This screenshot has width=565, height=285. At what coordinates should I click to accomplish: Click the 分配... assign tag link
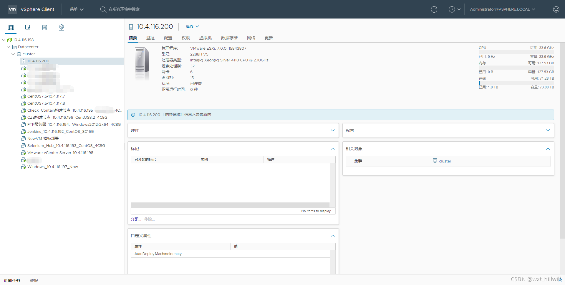(136, 219)
